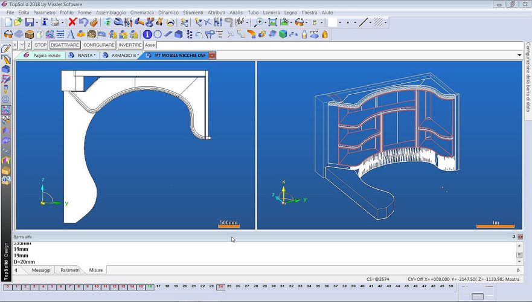Close the PT MOBILE NICCHIE DEF tab
Image resolution: width=532 pixels, height=302 pixels.
click(212, 56)
